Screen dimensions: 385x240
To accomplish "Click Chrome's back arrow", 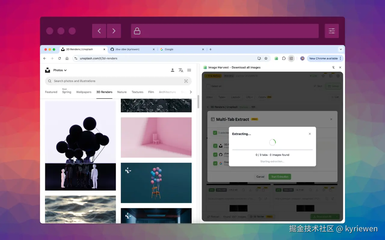I will [45, 58].
